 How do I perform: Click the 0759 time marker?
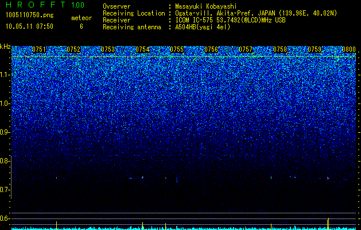tap(315, 49)
